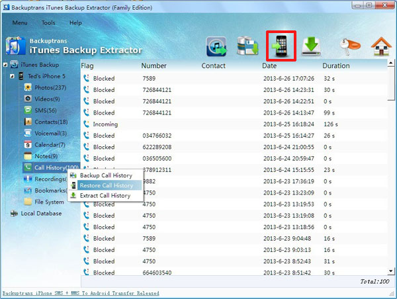This screenshot has width=397, height=299.
Task: Collapse the iTunes Backup tree node
Action: (5, 65)
